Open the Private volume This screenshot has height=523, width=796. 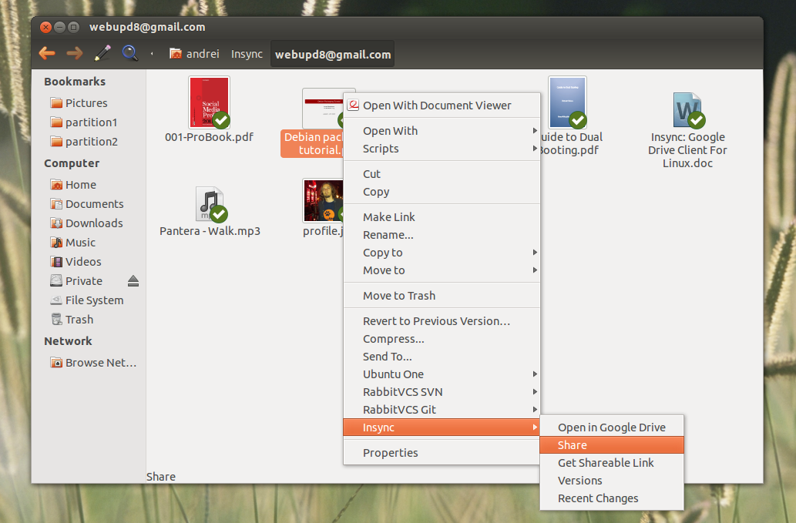click(x=76, y=281)
